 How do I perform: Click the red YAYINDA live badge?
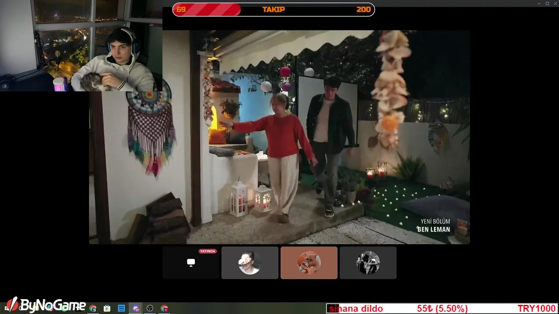pos(207,251)
